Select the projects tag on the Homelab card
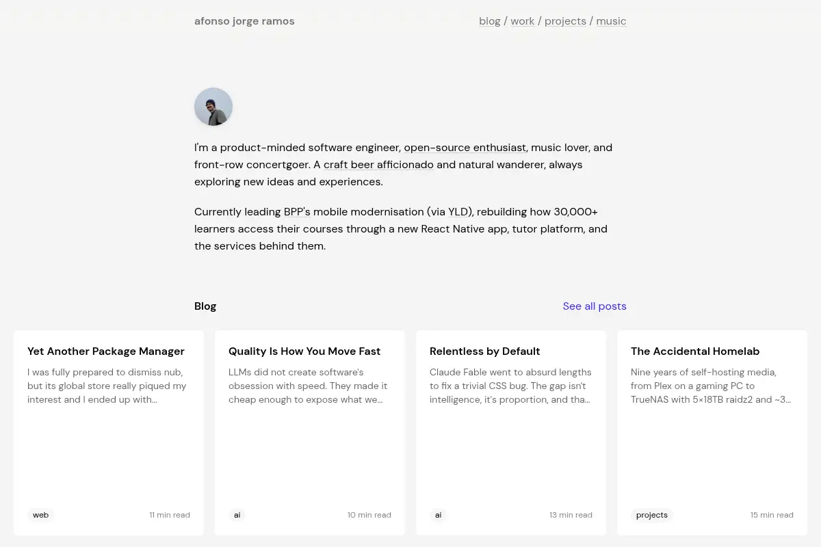This screenshot has width=821, height=547. tap(652, 515)
